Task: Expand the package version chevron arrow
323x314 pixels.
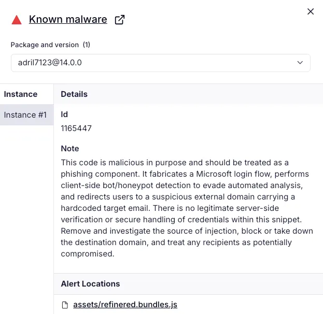Action: click(x=300, y=63)
